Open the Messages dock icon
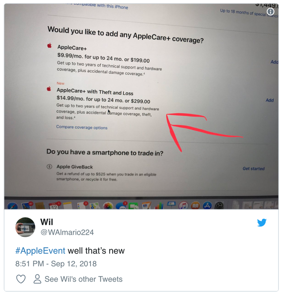281x296 pixels. tap(122, 206)
